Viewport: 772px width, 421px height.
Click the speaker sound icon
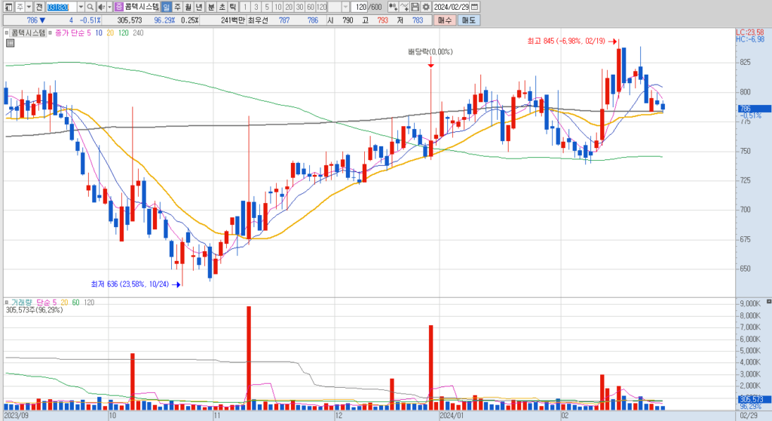[101, 7]
